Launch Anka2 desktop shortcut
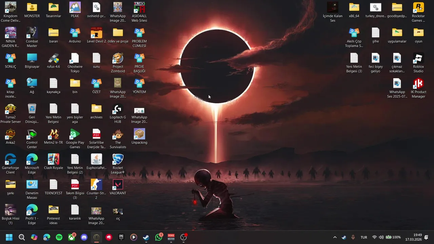The width and height of the screenshot is (434, 244). pos(11,137)
